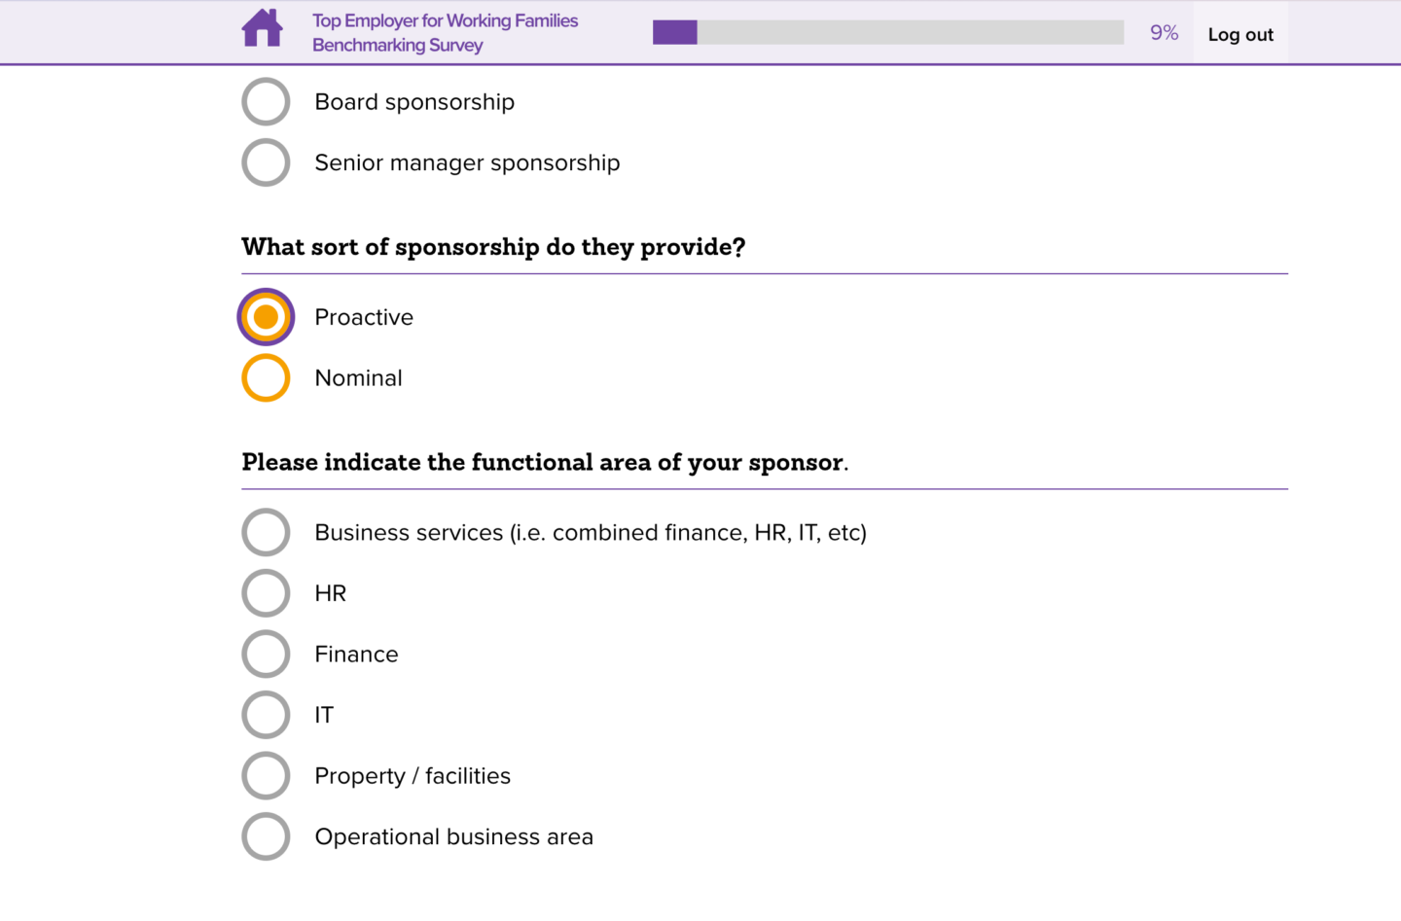The height and width of the screenshot is (921, 1401).
Task: Click the survey progress bar
Action: point(887,32)
